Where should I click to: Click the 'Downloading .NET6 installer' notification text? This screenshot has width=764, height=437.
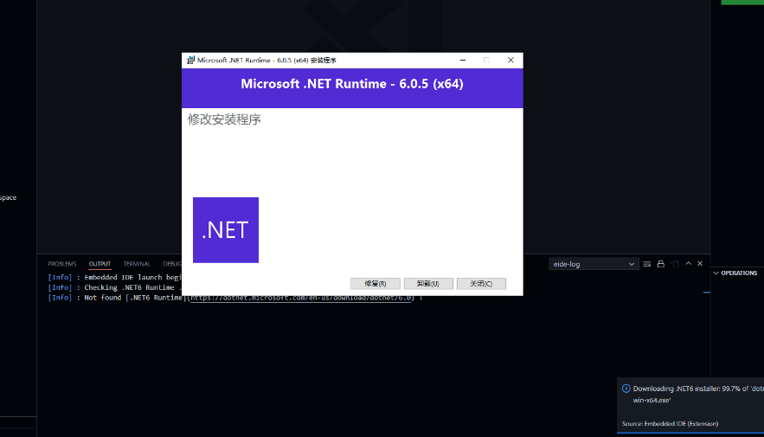coord(698,394)
